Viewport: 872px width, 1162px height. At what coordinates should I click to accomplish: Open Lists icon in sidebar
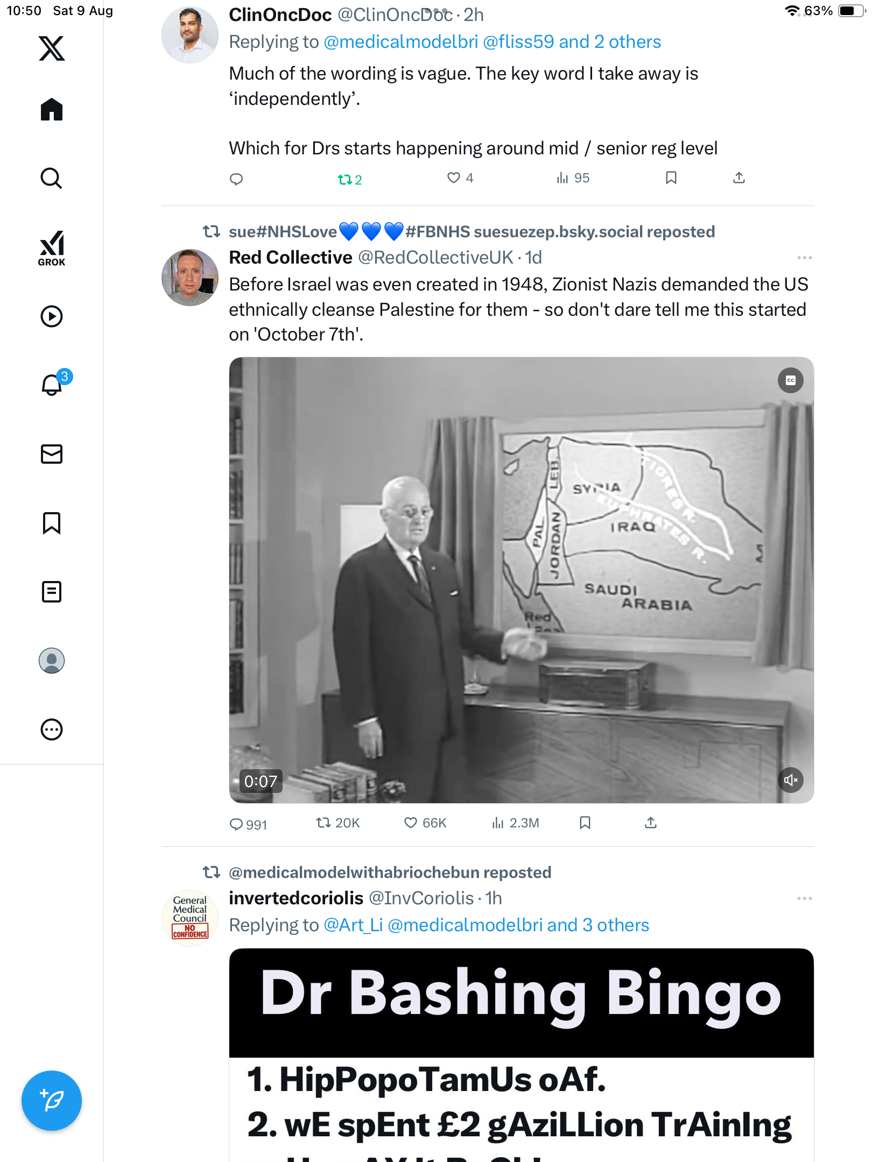coord(52,592)
